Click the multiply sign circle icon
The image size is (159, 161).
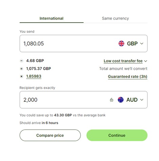(x=21, y=77)
